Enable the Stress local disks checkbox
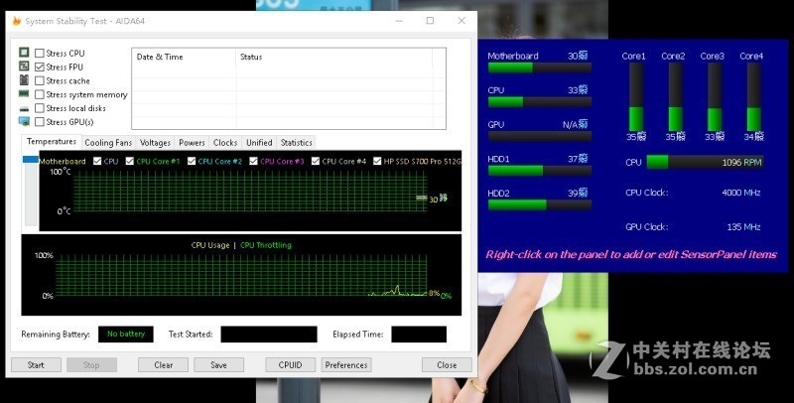This screenshot has height=403, width=794. (x=40, y=108)
